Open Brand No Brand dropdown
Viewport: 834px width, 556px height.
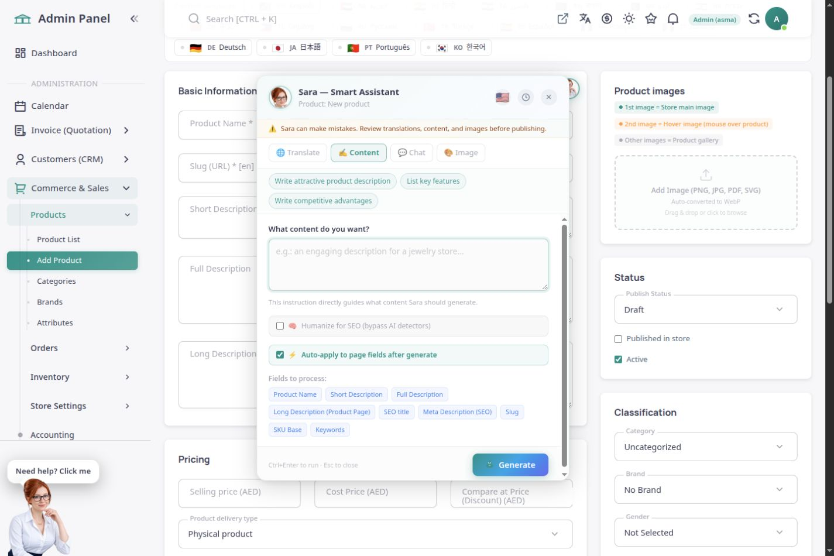coord(706,490)
